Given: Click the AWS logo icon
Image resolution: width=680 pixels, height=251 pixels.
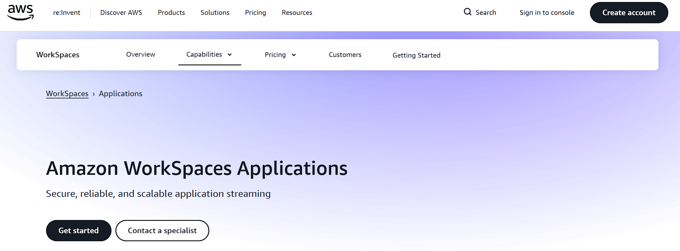Looking at the screenshot, I should tap(20, 13).
